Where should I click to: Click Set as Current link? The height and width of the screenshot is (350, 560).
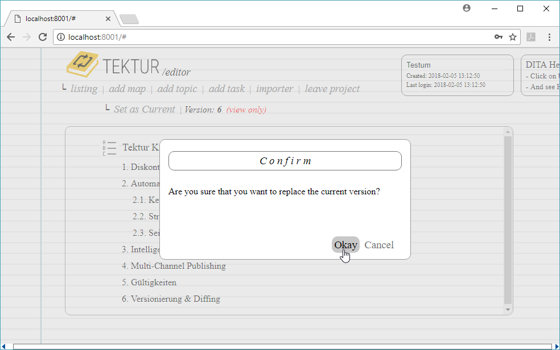click(x=145, y=109)
